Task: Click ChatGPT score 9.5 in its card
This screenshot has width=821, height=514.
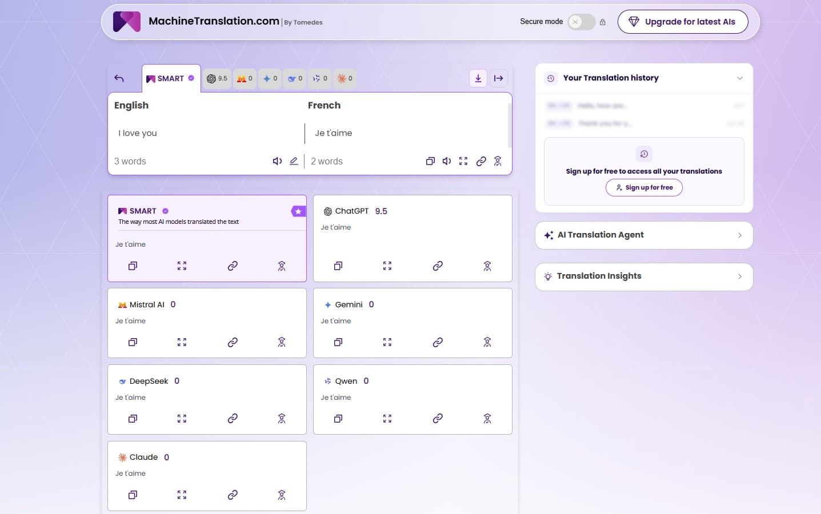Action: 381,211
